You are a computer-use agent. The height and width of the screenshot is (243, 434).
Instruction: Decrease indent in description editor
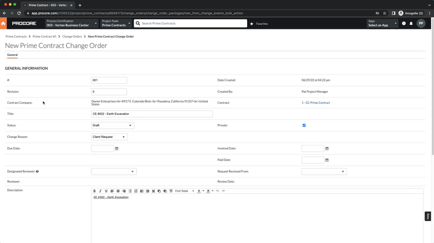[x=141, y=191]
